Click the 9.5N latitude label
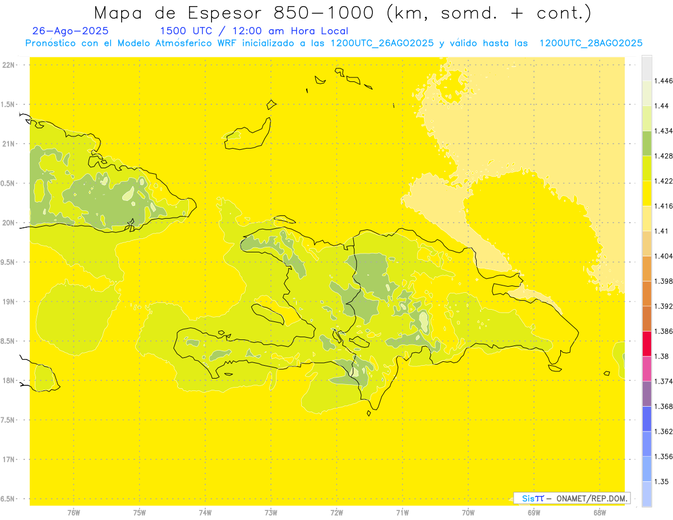Viewport: 673px width, 520px height. [8, 262]
